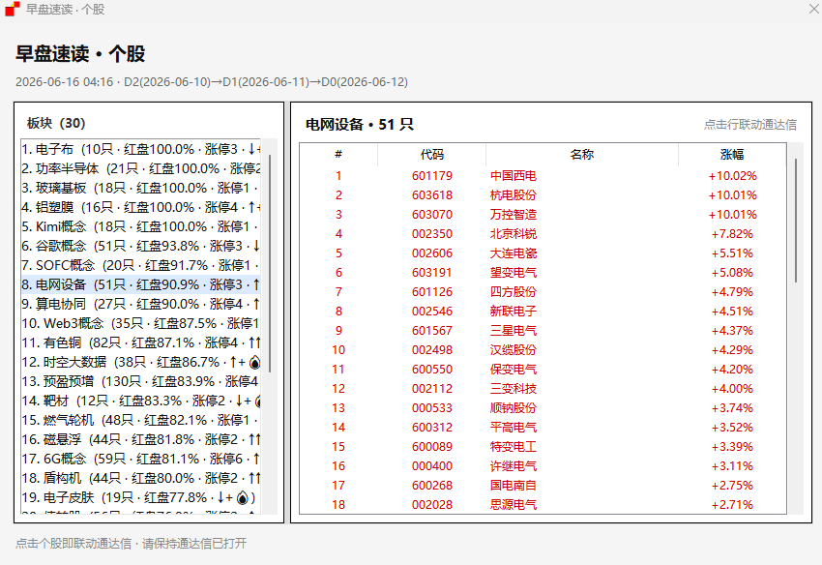The image size is (822, 565).
Task: Select sector 2. 功率半导体
Action: click(x=140, y=168)
